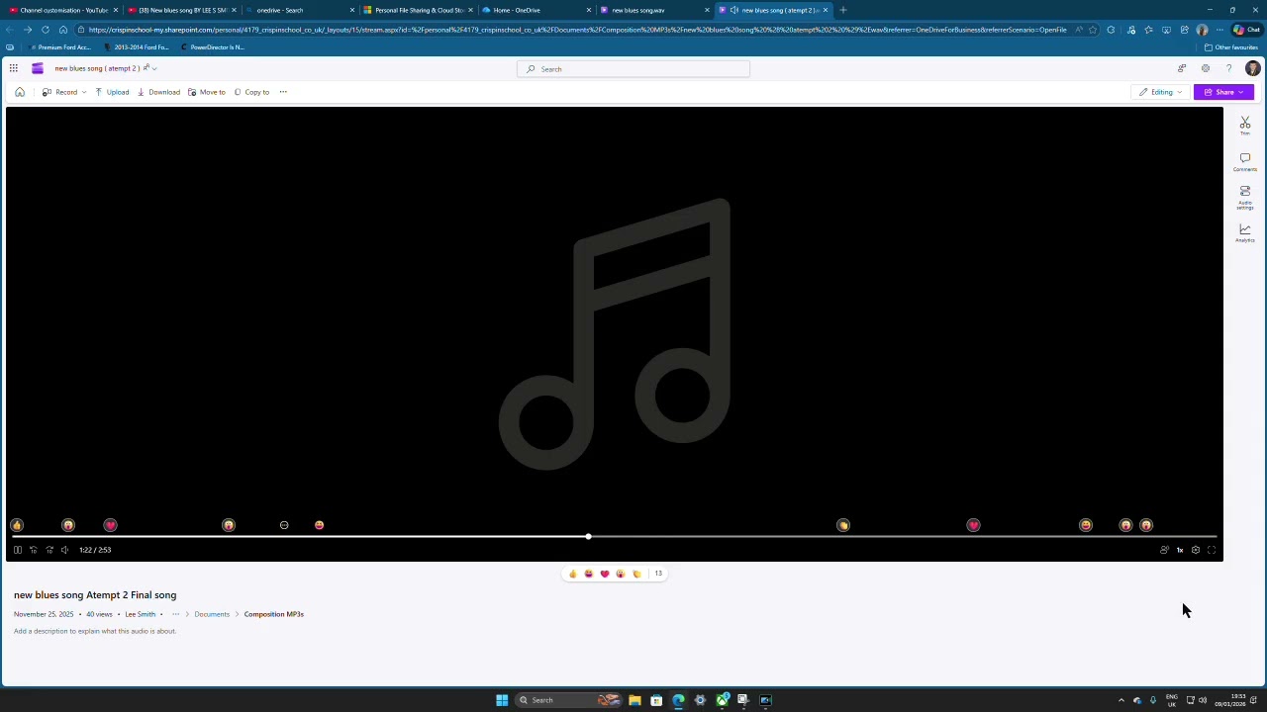Open the Record dropdown
Screen dimensions: 1267x712
[64, 92]
